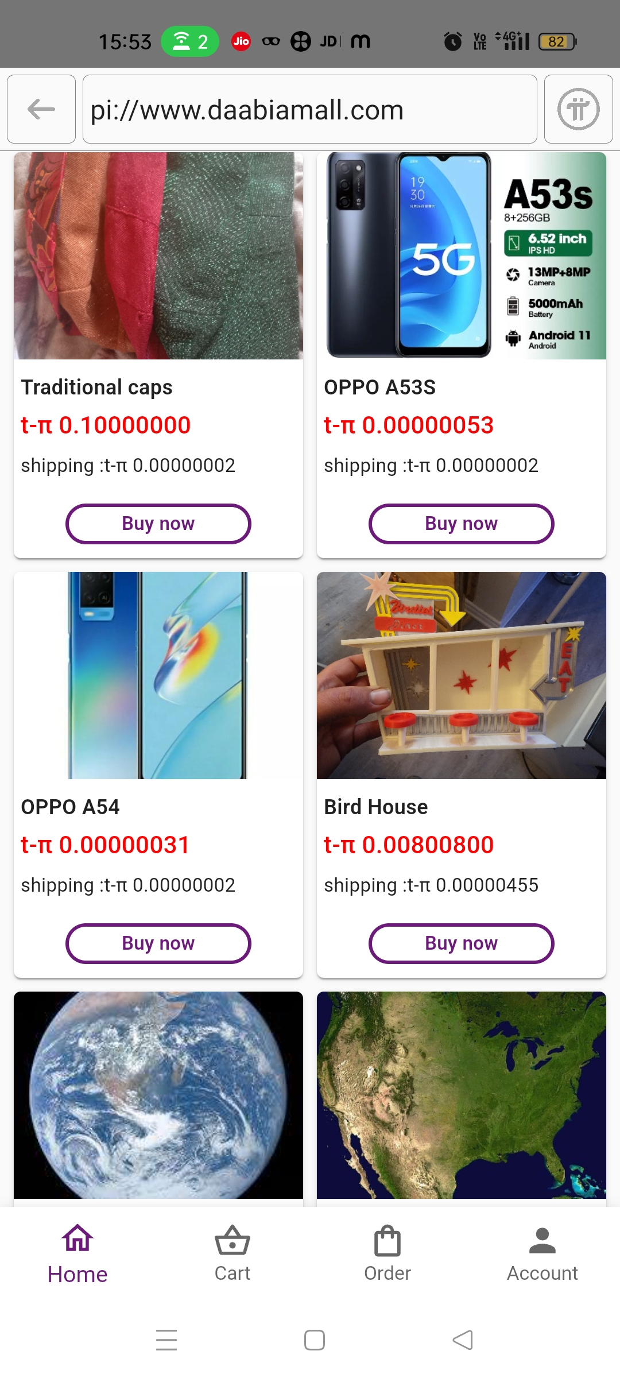Open the Pi network logo menu
The height and width of the screenshot is (1378, 620).
(x=578, y=109)
